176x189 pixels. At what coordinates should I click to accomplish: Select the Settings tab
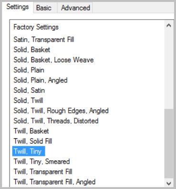(18, 7)
